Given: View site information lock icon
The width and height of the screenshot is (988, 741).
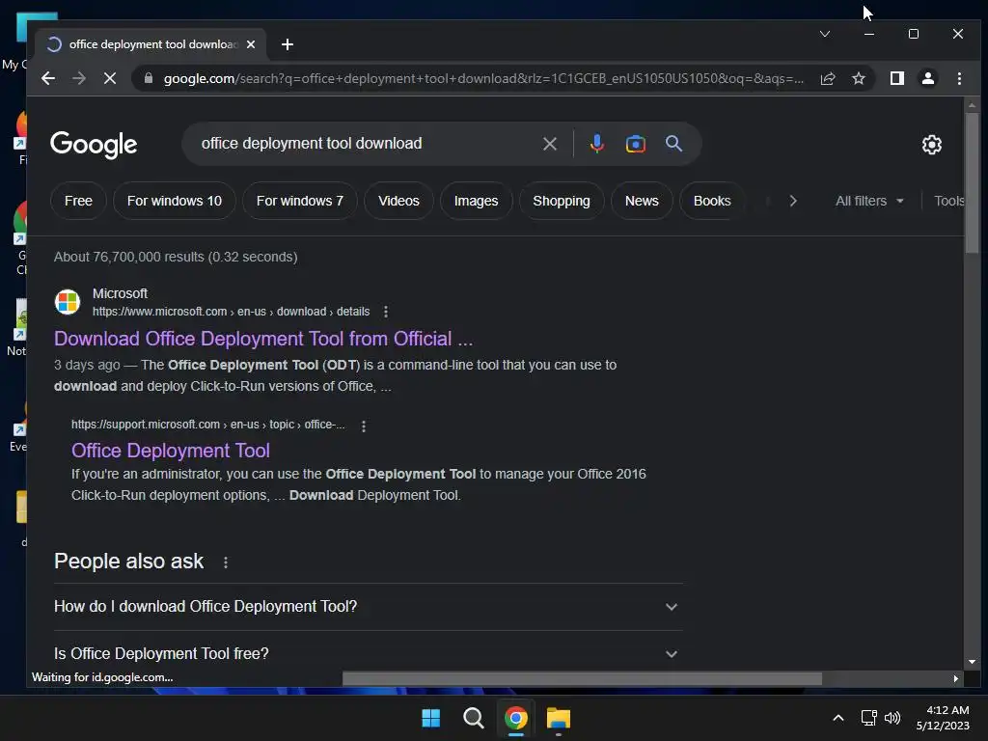Looking at the screenshot, I should point(149,78).
